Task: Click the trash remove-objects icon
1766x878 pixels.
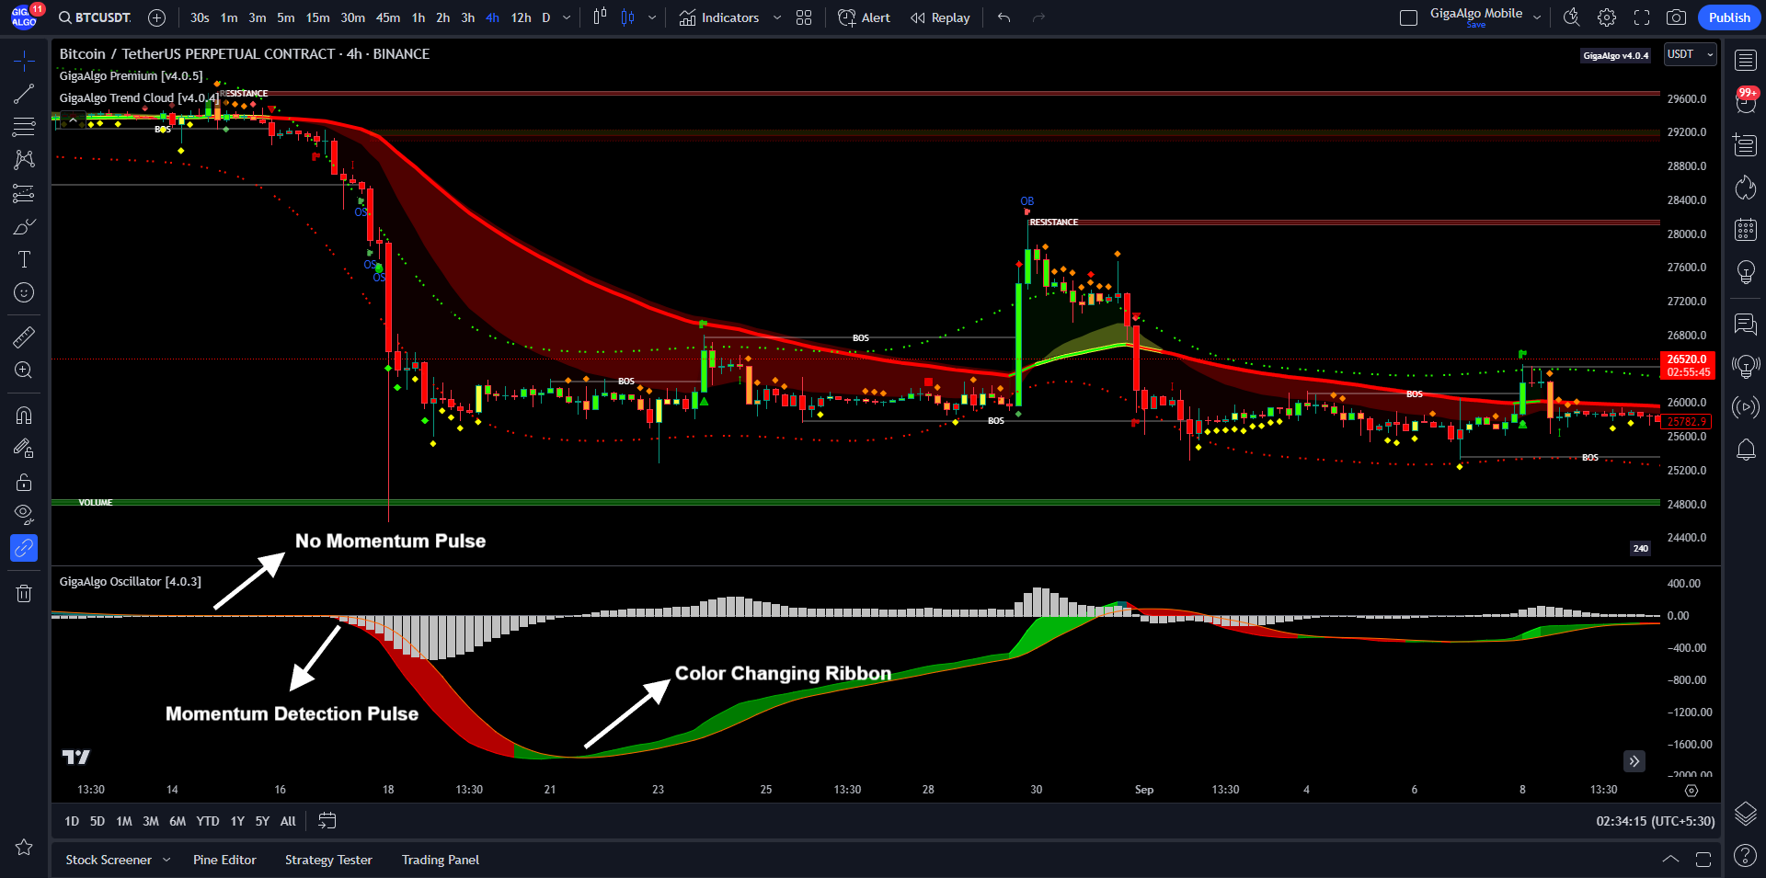Action: 24,593
